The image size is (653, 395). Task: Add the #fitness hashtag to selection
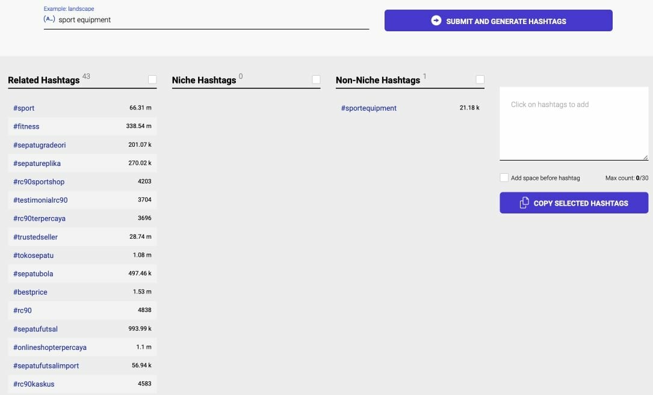pyautogui.click(x=26, y=127)
